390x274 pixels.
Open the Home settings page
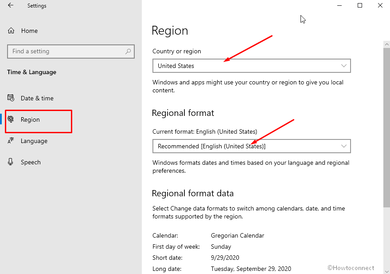[x=29, y=31]
